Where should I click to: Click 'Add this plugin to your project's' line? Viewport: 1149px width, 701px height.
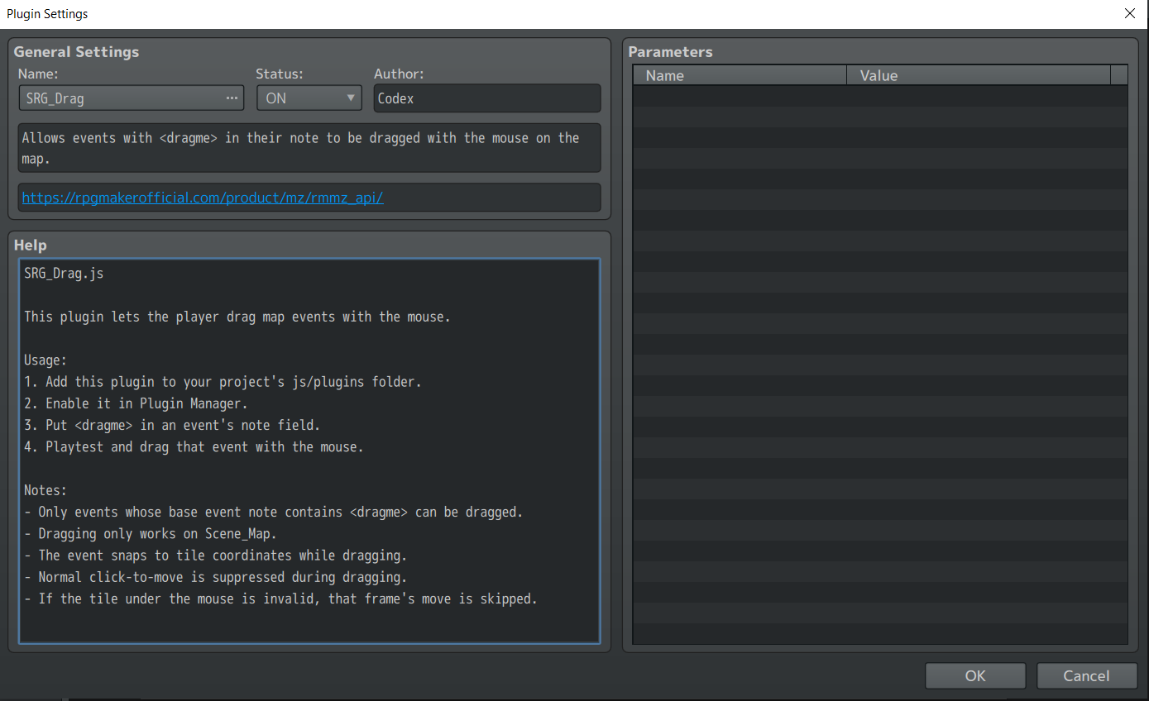(x=223, y=382)
